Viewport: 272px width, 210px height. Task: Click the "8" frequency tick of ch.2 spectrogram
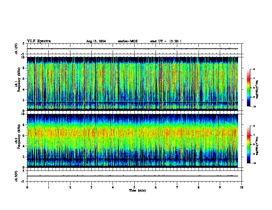(24, 125)
